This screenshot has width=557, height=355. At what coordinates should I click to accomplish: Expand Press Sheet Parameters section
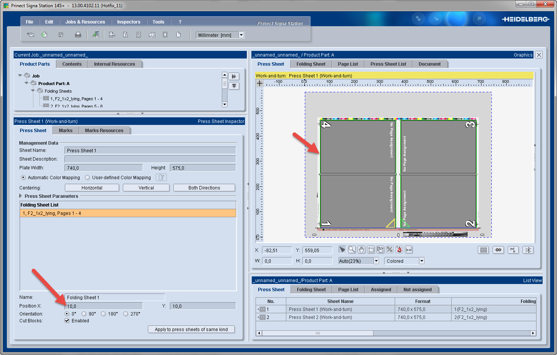(20, 196)
